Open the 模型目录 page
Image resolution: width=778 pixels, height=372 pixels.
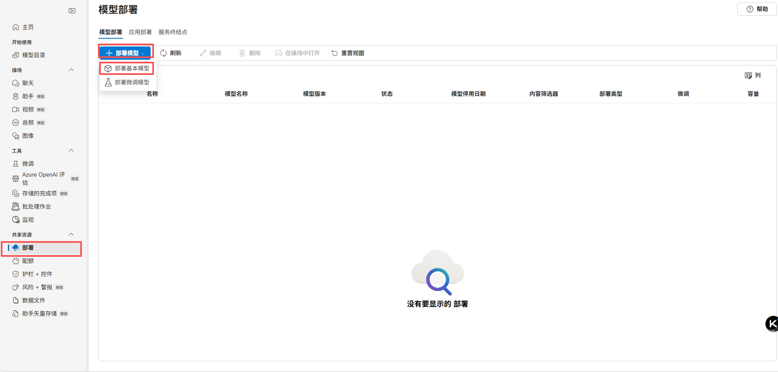[34, 55]
